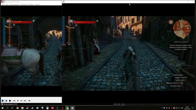Rewind the video using the double-left arrows
The height and width of the screenshot is (110, 196).
[x=18, y=101]
